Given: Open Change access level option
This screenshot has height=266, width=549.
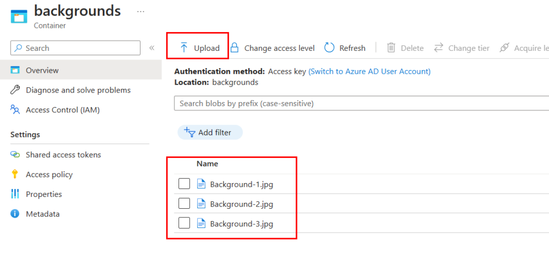Looking at the screenshot, I should click(x=272, y=48).
